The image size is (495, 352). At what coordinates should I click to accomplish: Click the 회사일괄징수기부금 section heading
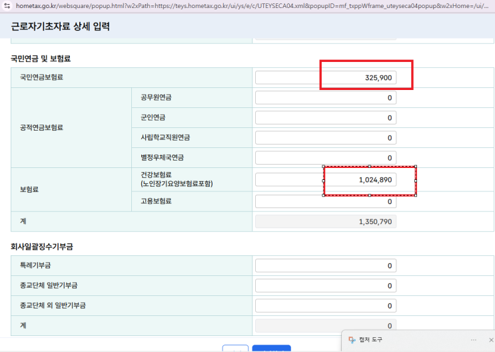click(x=42, y=247)
